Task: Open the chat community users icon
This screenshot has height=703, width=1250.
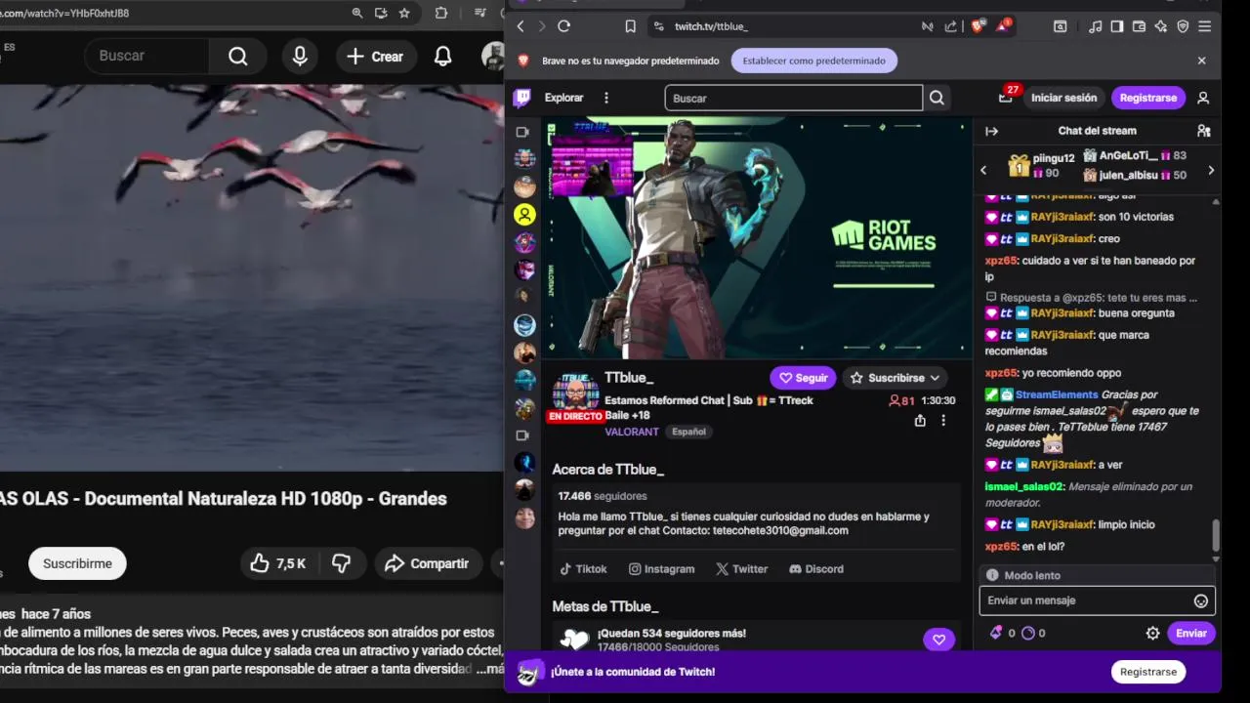Action: 1203,131
